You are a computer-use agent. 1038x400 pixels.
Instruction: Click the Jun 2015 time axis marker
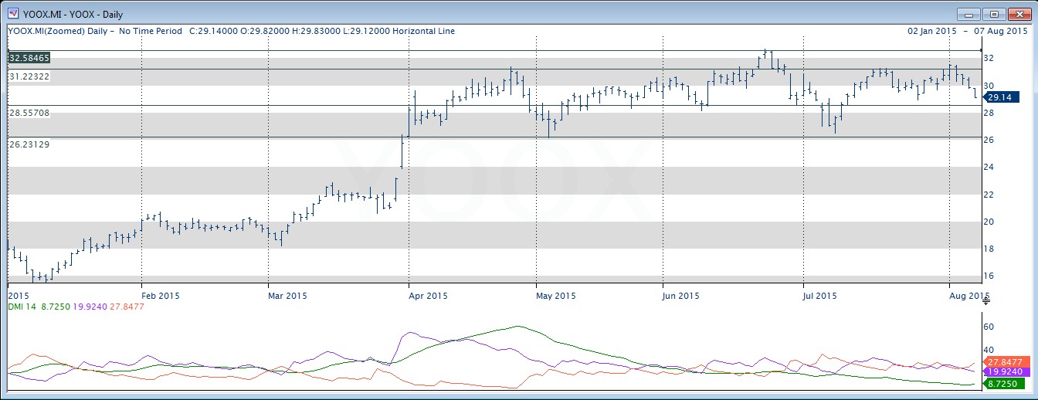[x=682, y=296]
